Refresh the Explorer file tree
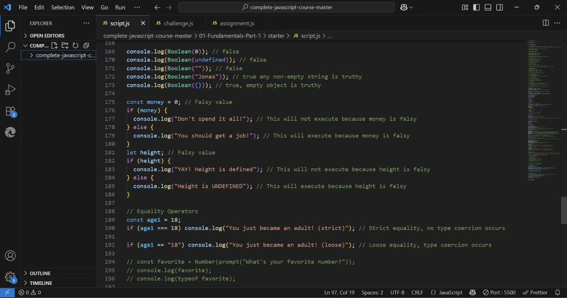Viewport: 567px width, 298px height. pos(75,45)
